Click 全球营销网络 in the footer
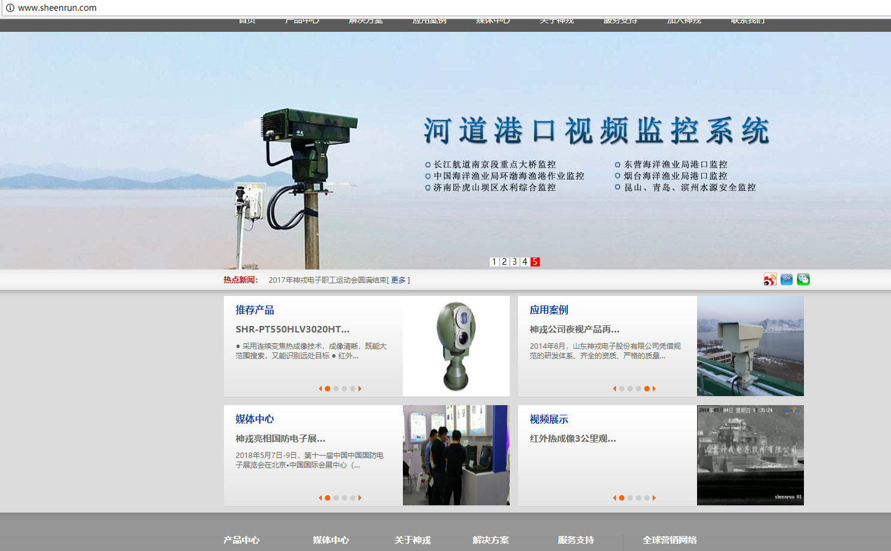 click(669, 540)
